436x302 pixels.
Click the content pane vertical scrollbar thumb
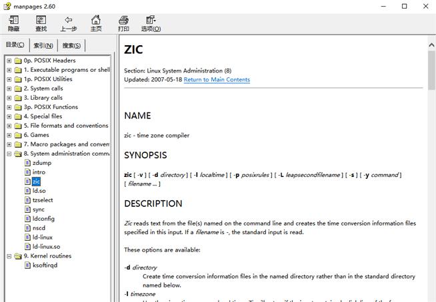tap(431, 70)
